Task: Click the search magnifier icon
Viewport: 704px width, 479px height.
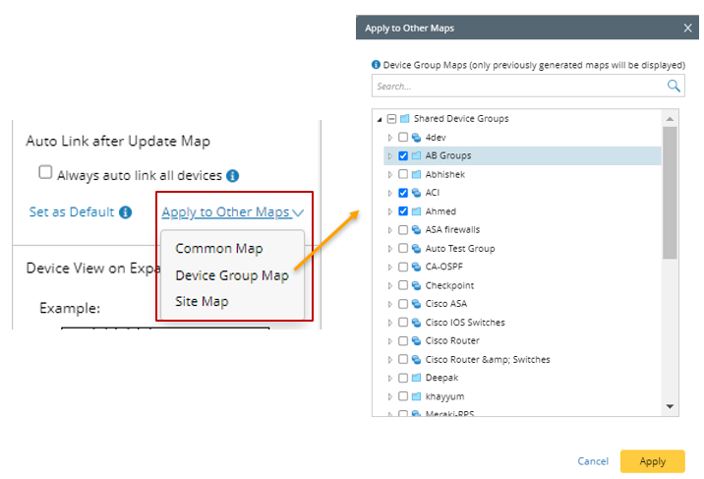Action: pos(674,87)
